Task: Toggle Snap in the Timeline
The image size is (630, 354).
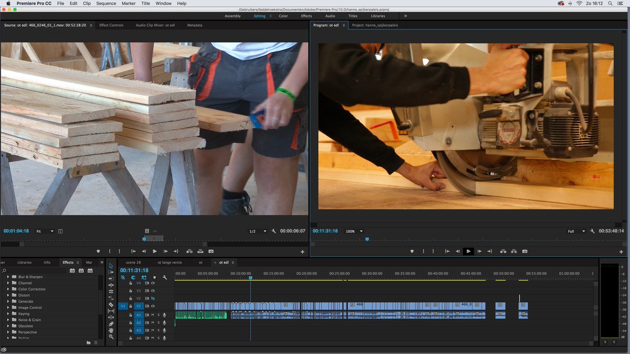Action: (x=133, y=277)
